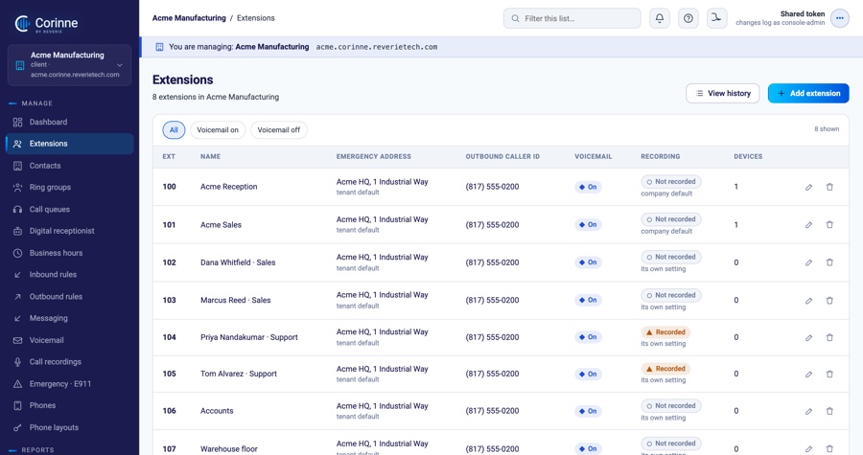This screenshot has width=863, height=455.
Task: Open the notifications bell
Action: point(660,18)
